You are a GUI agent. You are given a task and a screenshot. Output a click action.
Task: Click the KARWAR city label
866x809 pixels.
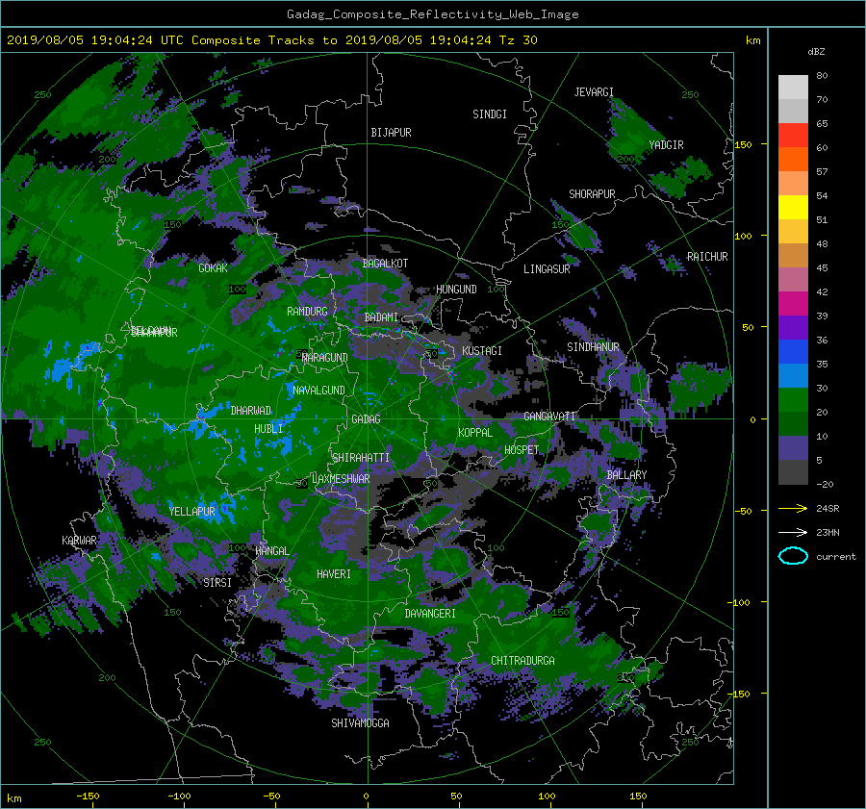tap(79, 541)
